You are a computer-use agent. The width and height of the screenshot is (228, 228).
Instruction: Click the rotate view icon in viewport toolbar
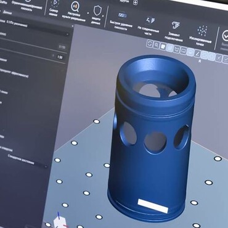150,44
